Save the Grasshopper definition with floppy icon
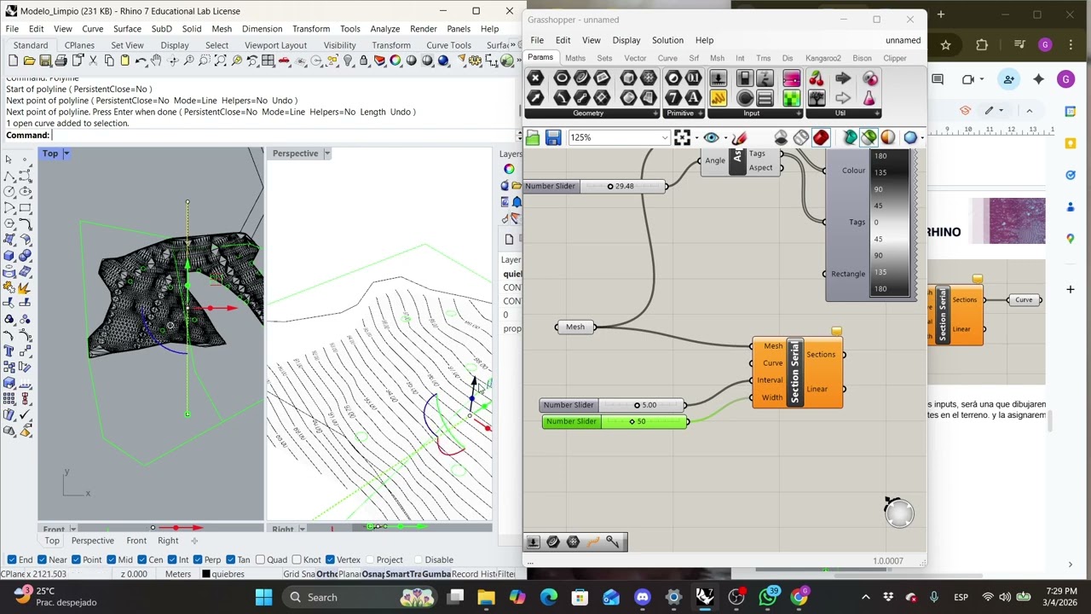1091x614 pixels. (x=553, y=137)
